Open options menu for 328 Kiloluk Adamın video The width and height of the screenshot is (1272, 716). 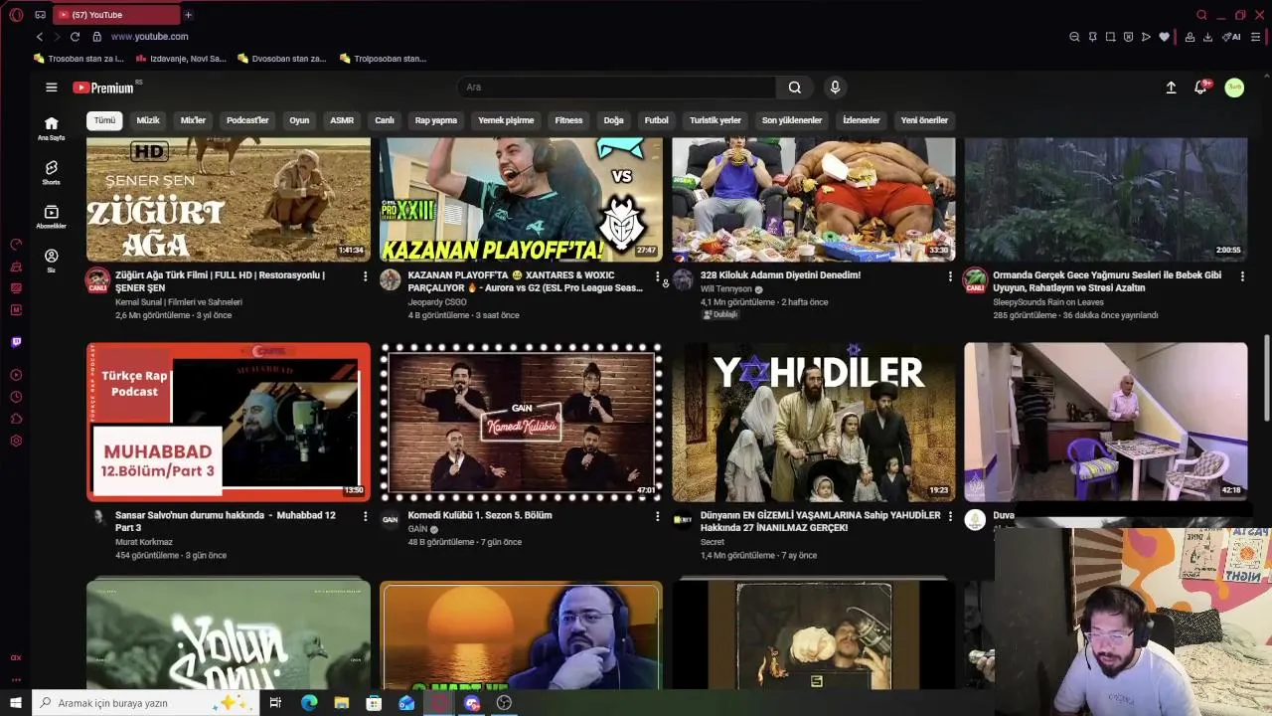(950, 276)
